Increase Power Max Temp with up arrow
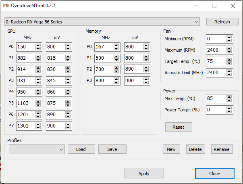 point(229,97)
